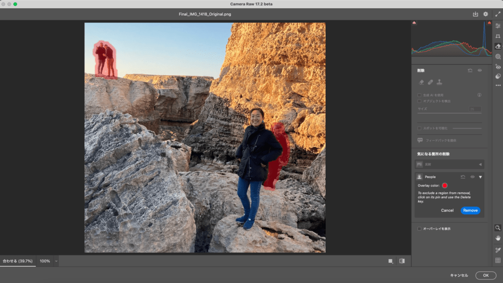
Task: Select the Zoom magnifier tool
Action: (498, 228)
